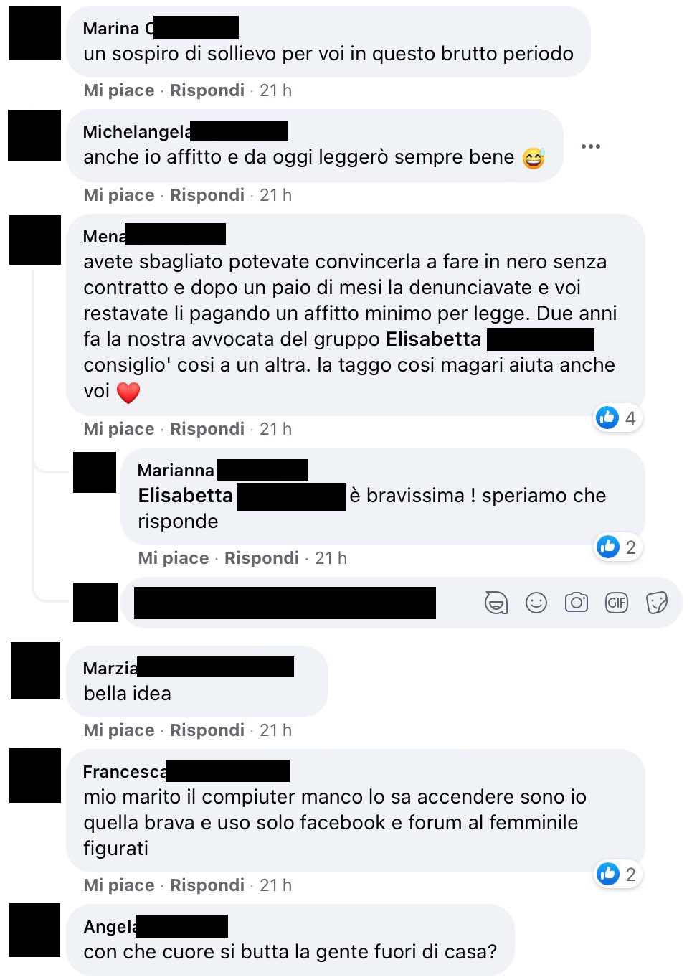This screenshot has height=980, width=697.
Task: View the 2 likes on Marianna's reply
Action: coord(617,547)
